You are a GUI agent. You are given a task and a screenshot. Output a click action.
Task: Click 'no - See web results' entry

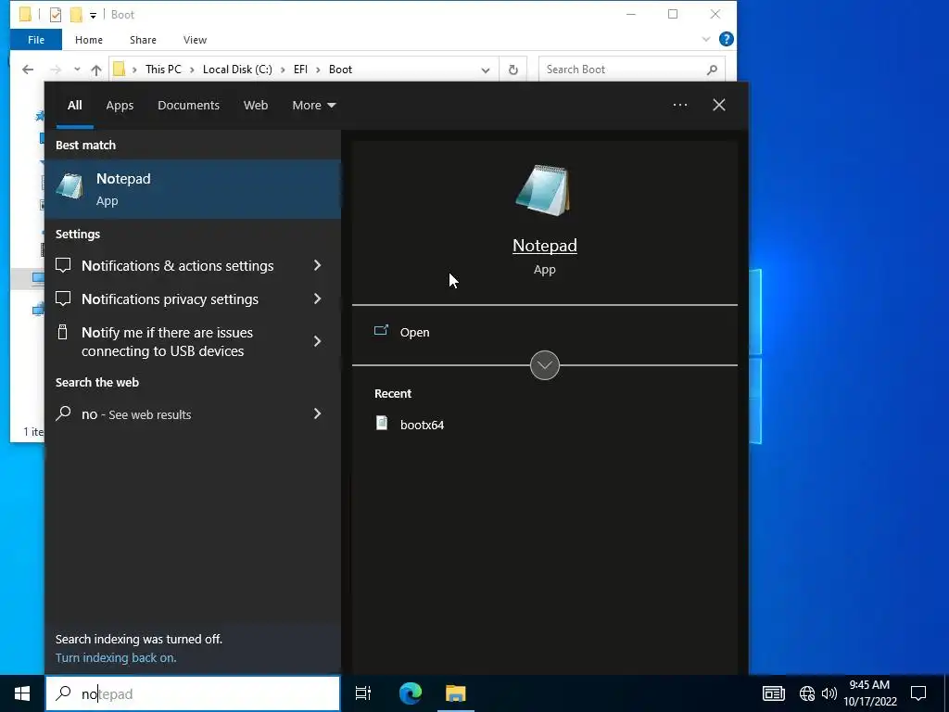(x=136, y=414)
